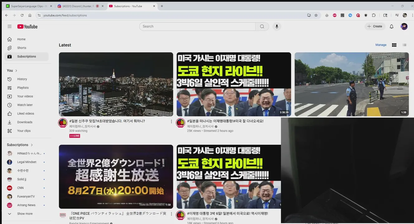The height and width of the screenshot is (224, 414).
Task: Open Your videos in sidebar
Action: 26,96
